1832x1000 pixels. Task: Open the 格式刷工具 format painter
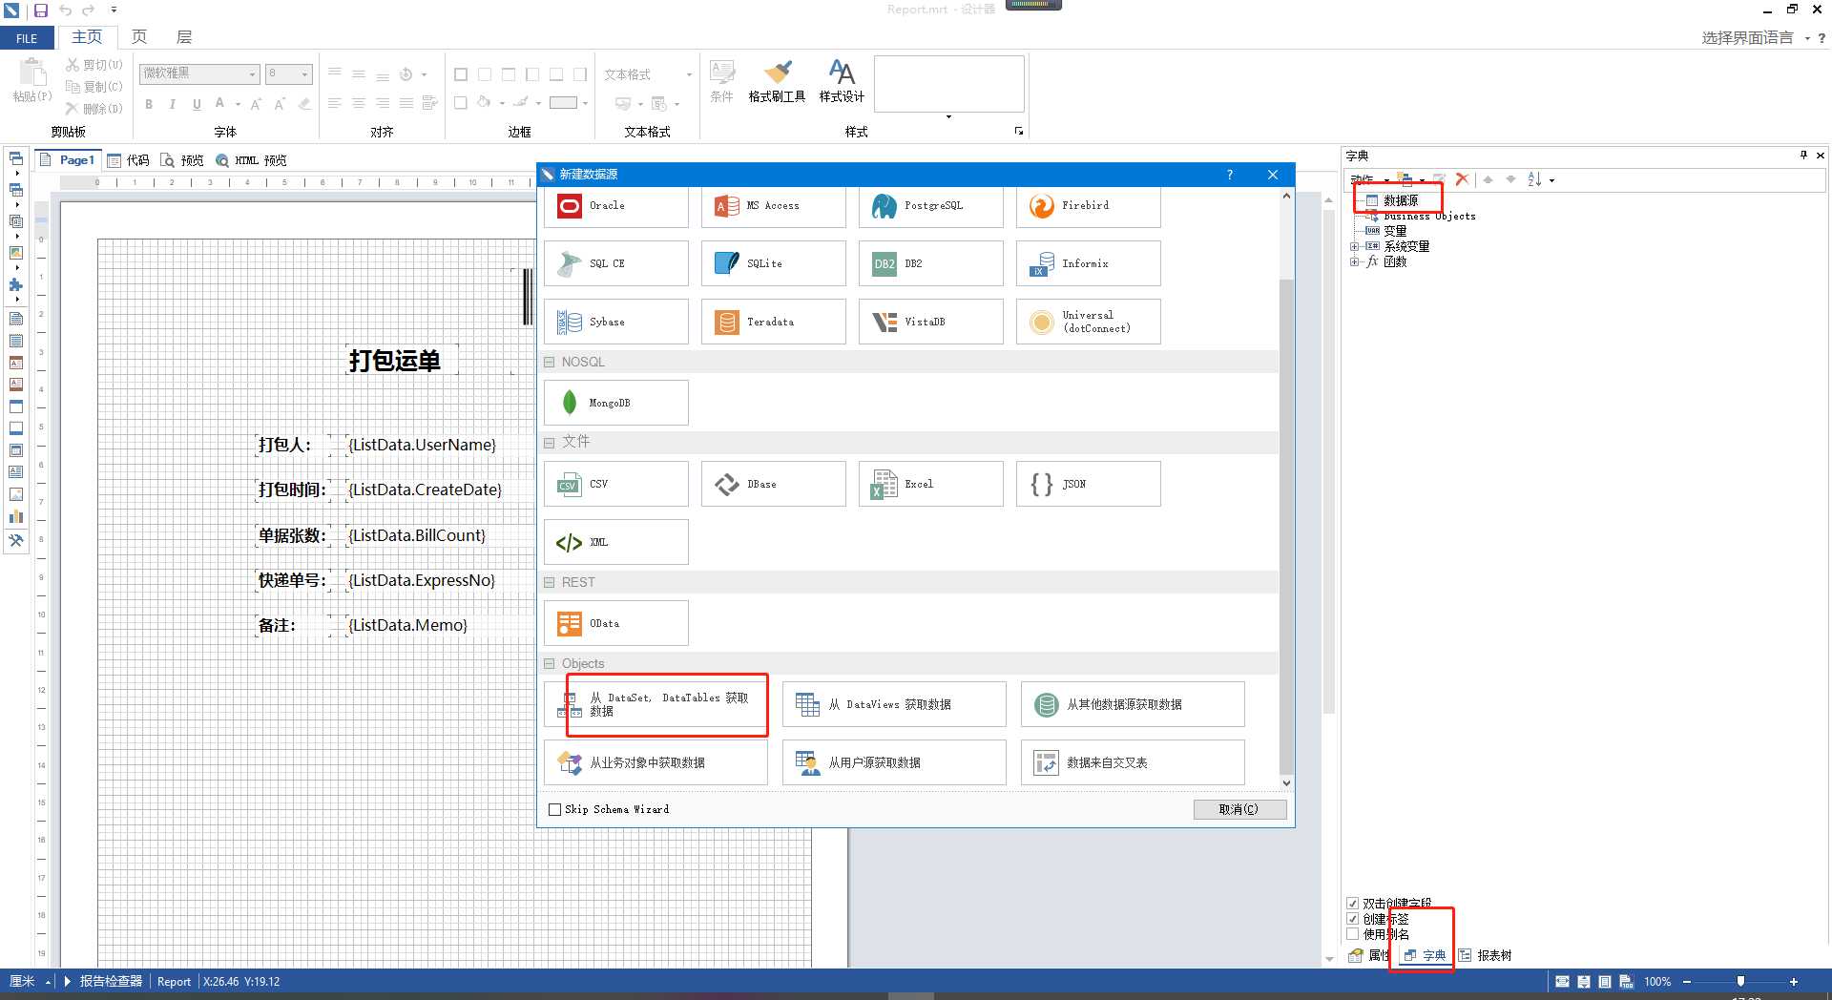(777, 82)
